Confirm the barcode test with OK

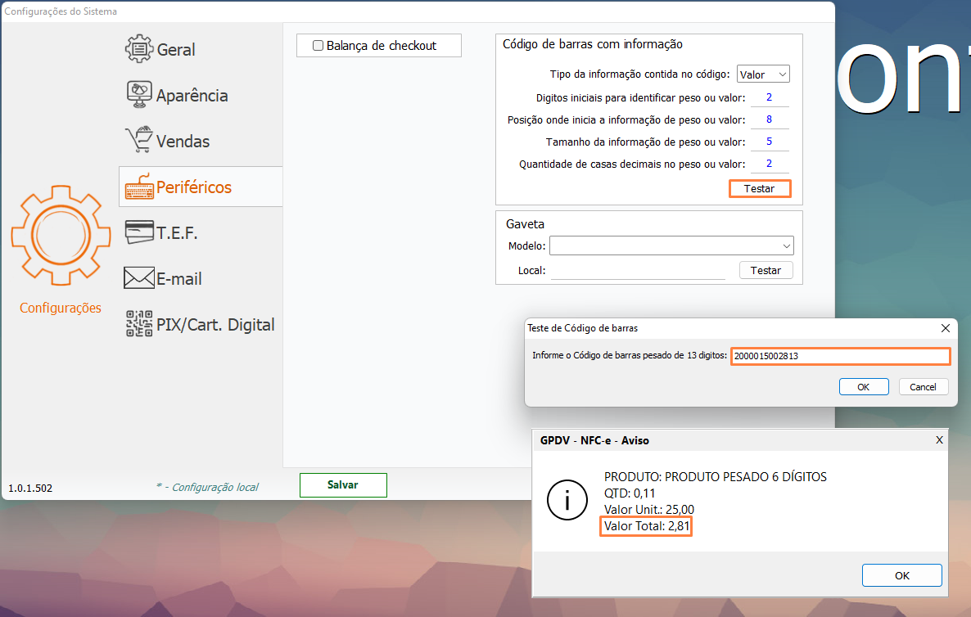click(864, 386)
